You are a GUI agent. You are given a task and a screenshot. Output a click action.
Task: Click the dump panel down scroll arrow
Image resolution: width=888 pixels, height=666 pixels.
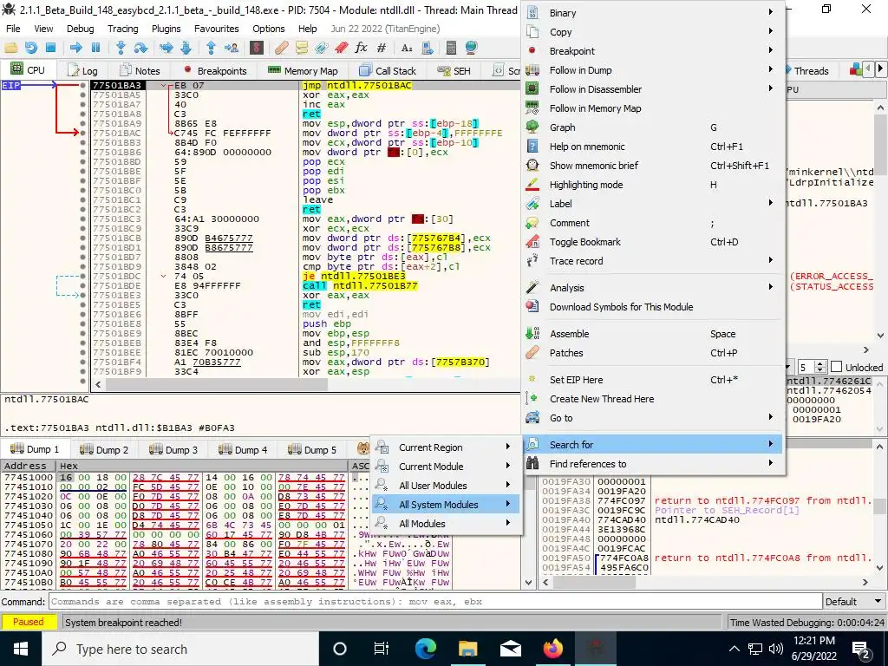coord(528,582)
